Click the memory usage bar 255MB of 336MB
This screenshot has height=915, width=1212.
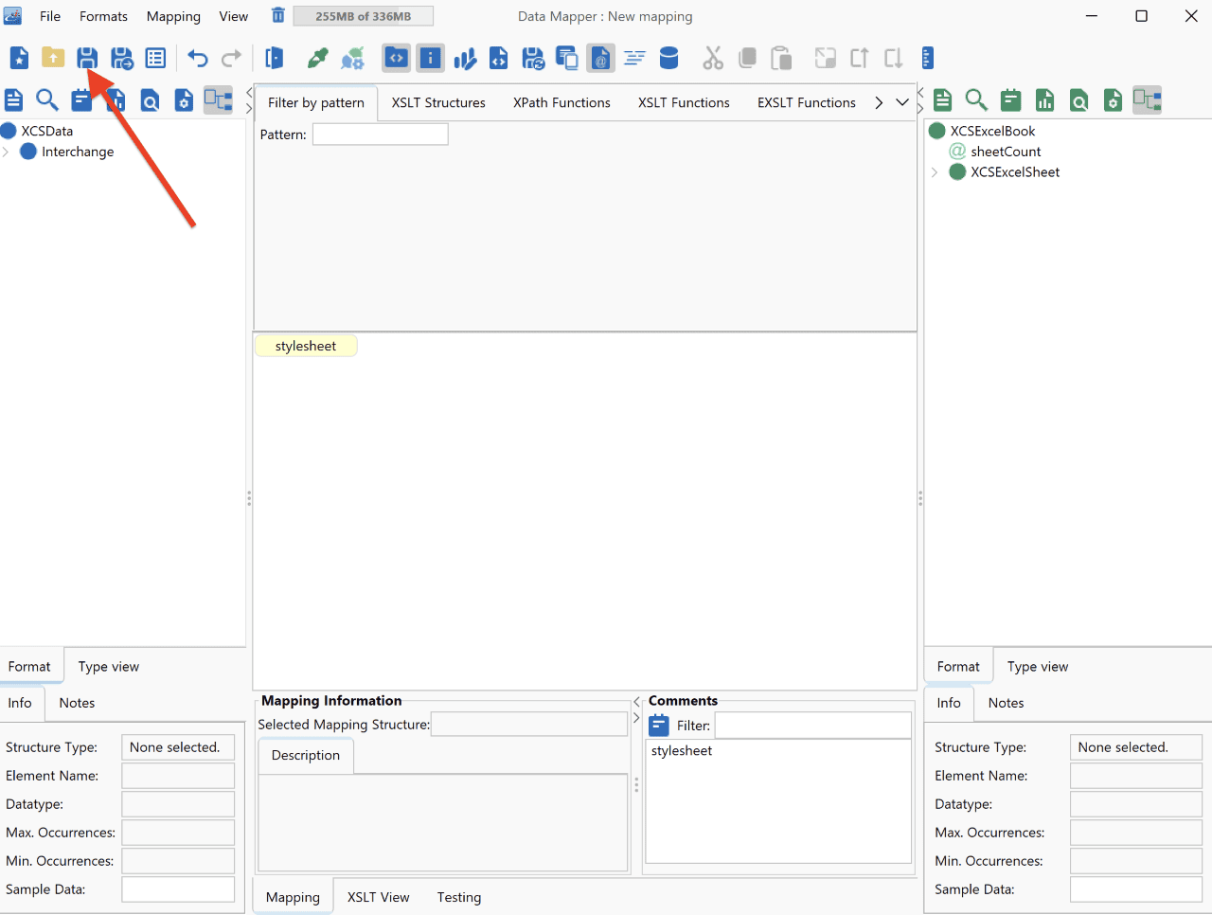click(x=364, y=16)
